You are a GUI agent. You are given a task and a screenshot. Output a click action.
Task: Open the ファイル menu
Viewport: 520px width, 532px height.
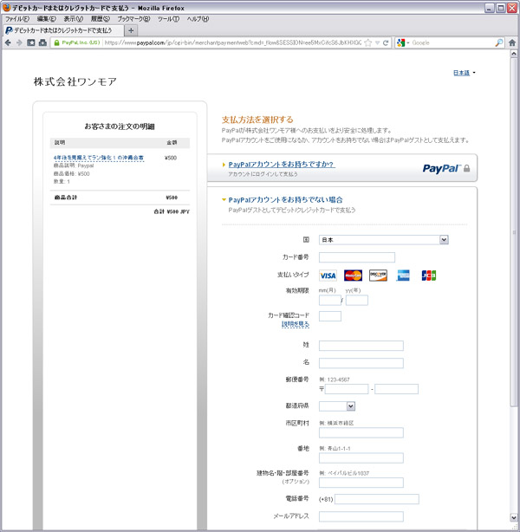click(x=17, y=18)
